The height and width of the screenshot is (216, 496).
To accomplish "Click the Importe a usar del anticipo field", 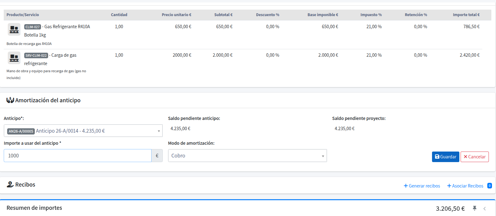I will click(x=78, y=156).
